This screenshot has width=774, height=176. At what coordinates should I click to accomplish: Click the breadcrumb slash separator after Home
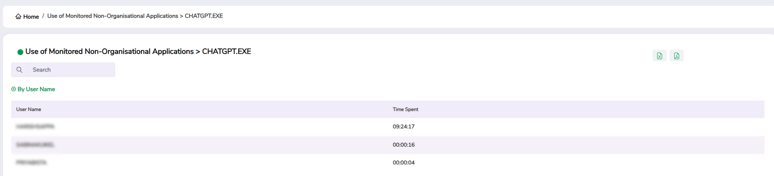coord(43,16)
